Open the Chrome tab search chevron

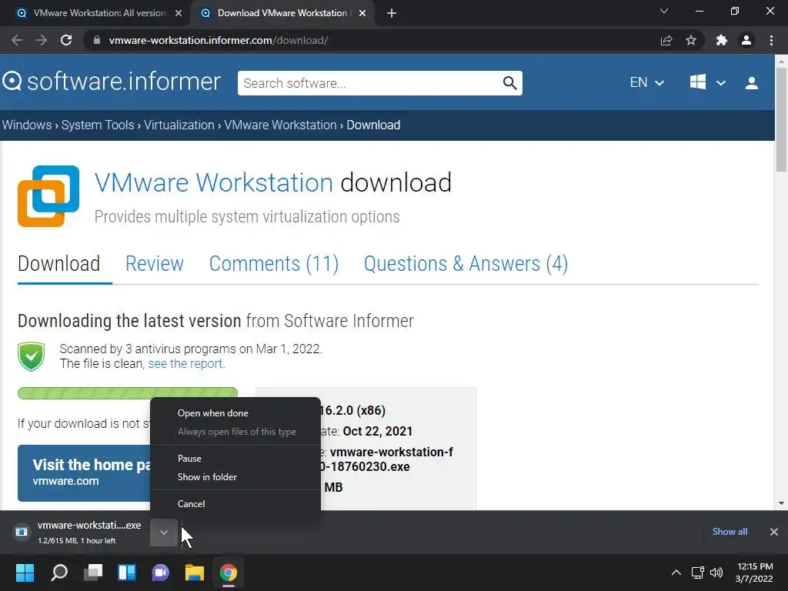pos(664,11)
